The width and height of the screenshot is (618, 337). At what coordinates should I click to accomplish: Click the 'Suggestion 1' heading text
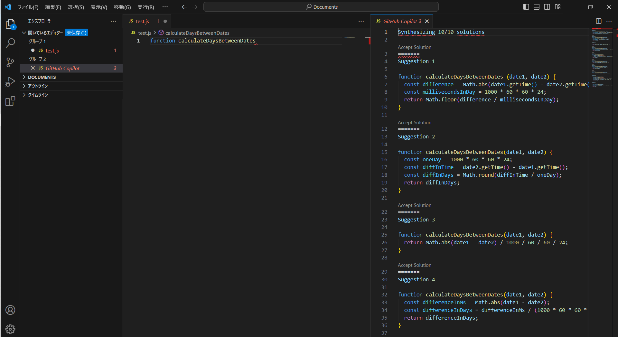coord(416,61)
